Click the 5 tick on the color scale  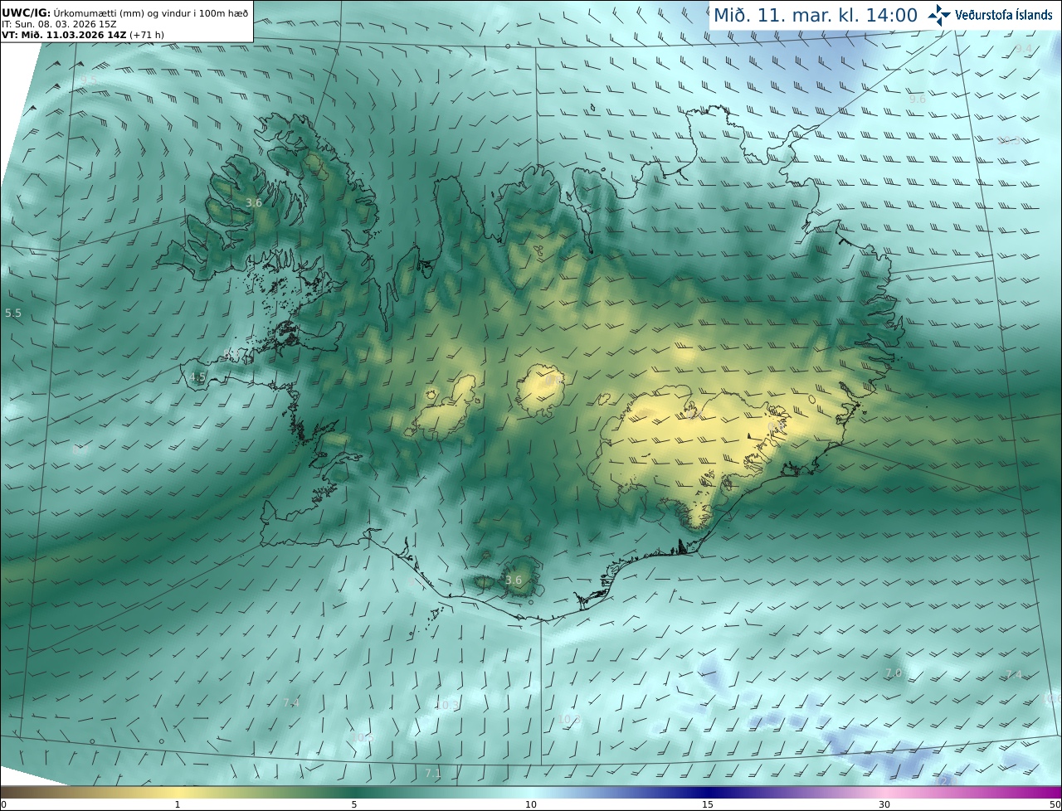coord(354,804)
